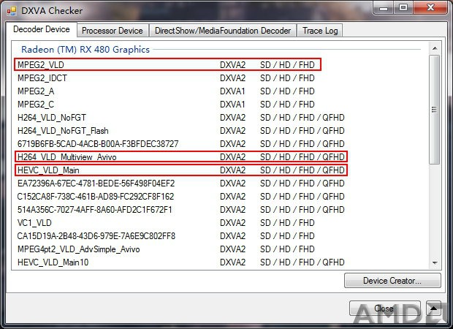The width and height of the screenshot is (453, 329).
Task: Open the DirectShow/MediaFoundation Decoder tab
Action: [223, 31]
